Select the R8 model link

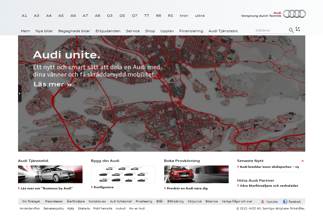(x=159, y=16)
